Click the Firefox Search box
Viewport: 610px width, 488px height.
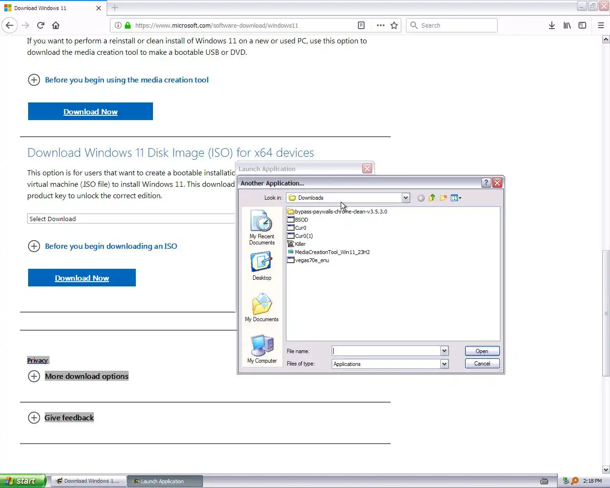(x=452, y=25)
